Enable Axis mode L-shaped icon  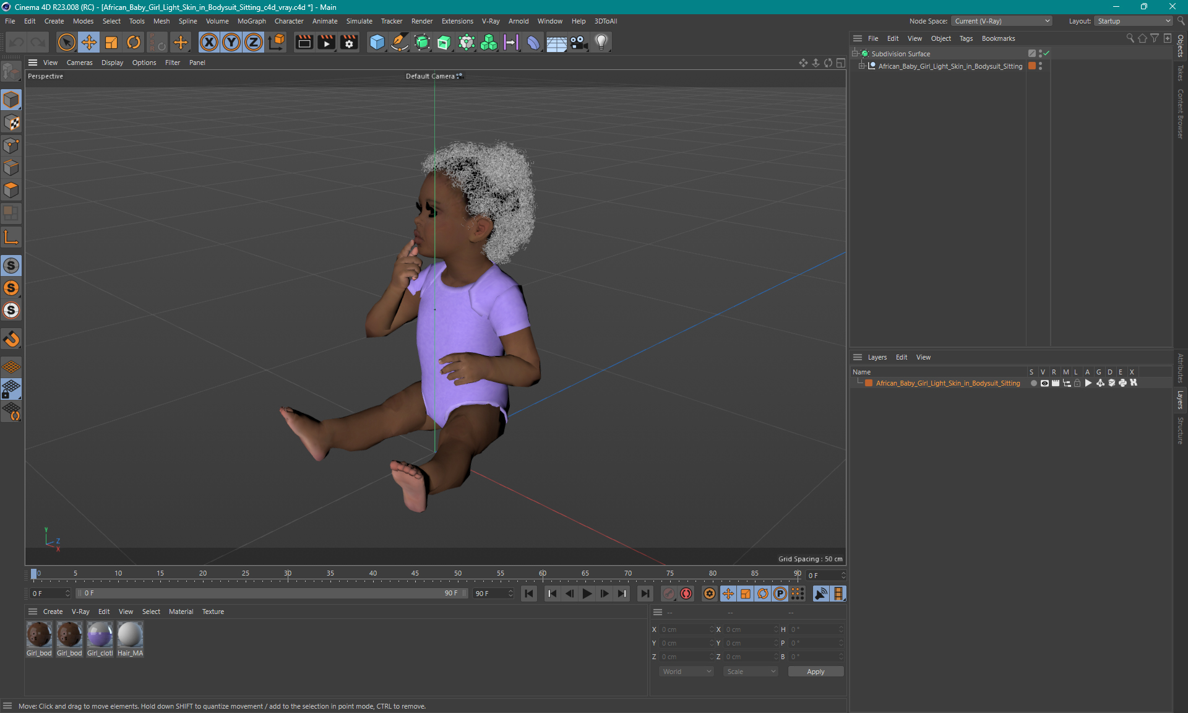[x=11, y=237]
